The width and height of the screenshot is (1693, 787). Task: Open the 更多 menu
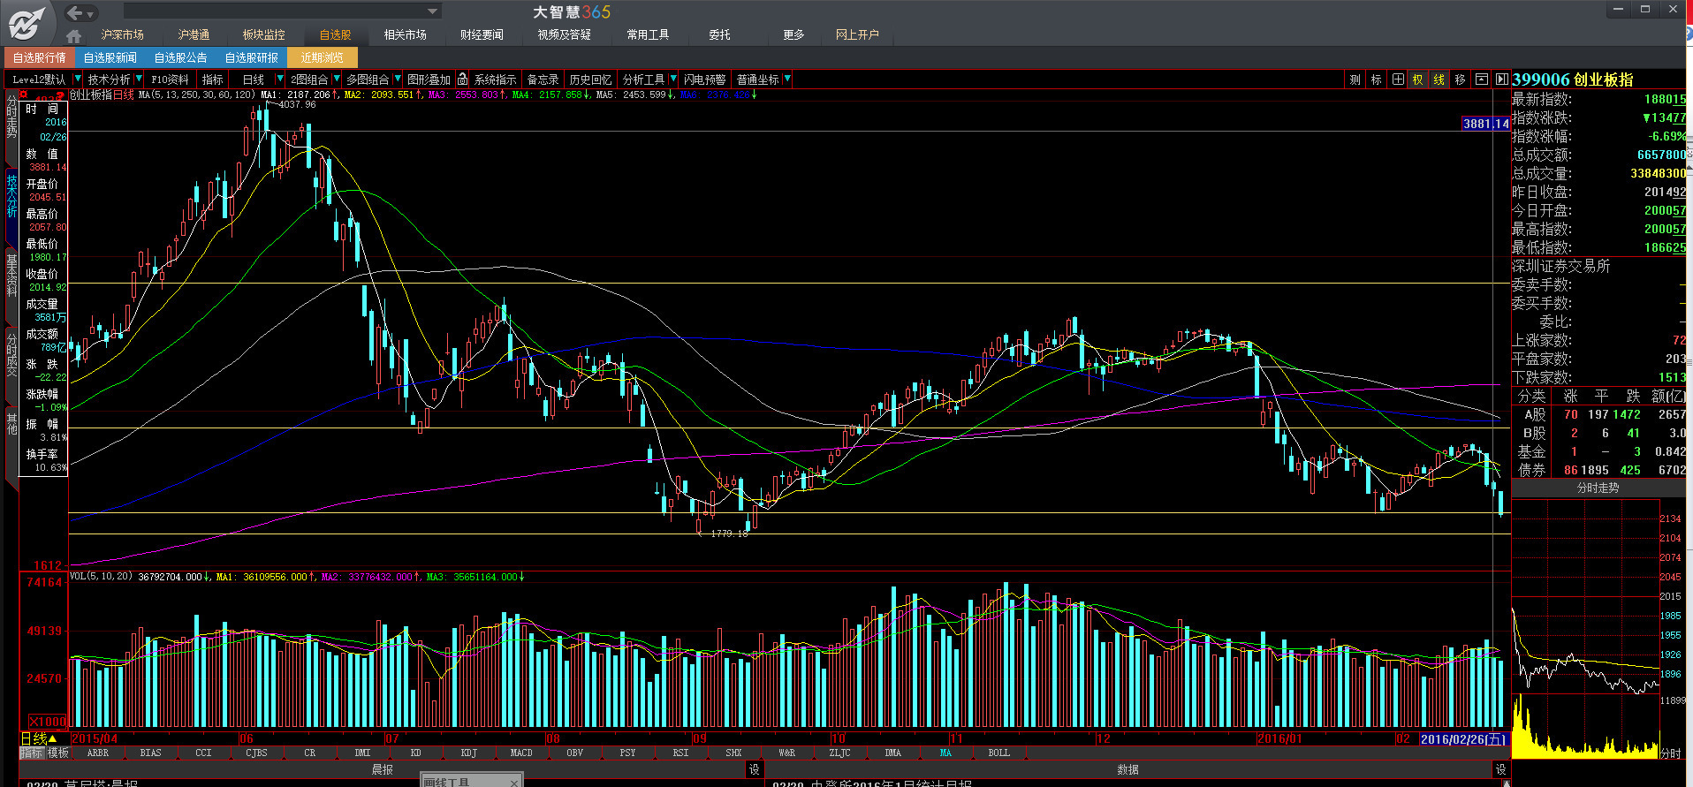tap(793, 34)
